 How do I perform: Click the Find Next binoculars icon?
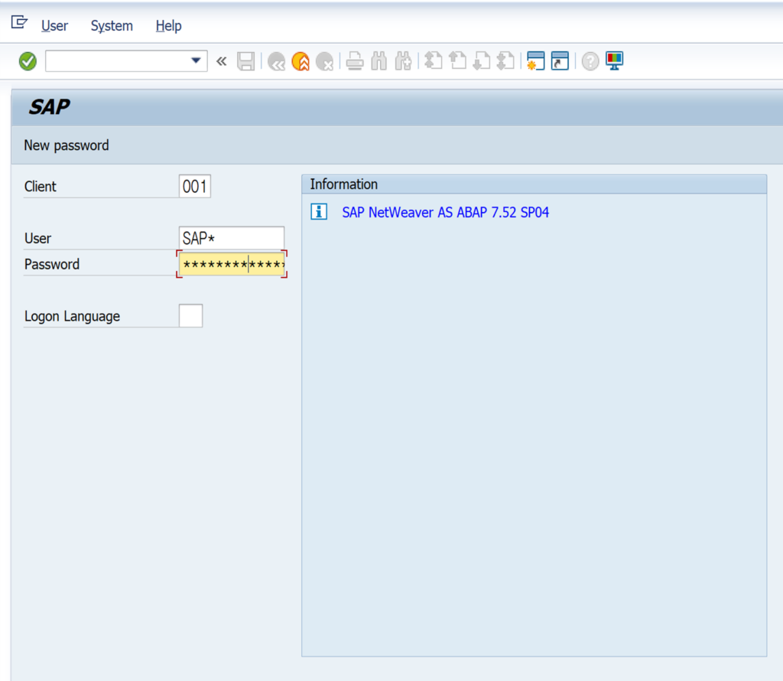pos(403,61)
